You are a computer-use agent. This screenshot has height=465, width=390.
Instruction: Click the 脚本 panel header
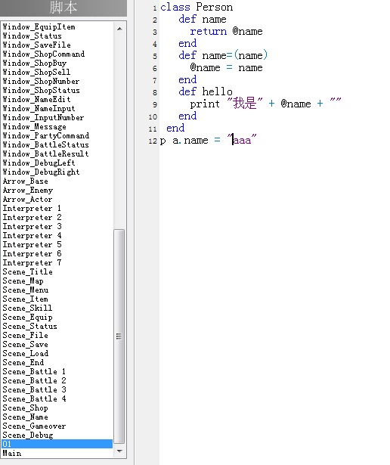(x=63, y=8)
